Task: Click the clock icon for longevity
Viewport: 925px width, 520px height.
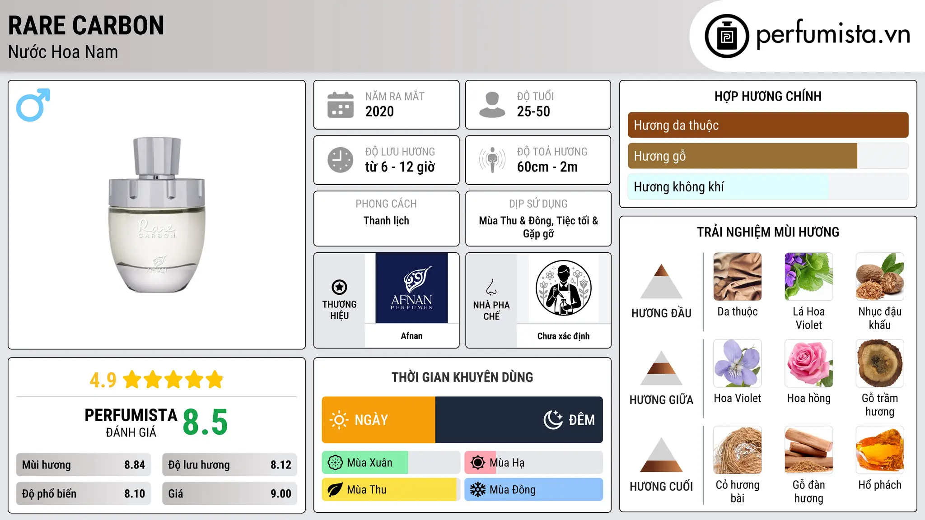Action: 341,160
